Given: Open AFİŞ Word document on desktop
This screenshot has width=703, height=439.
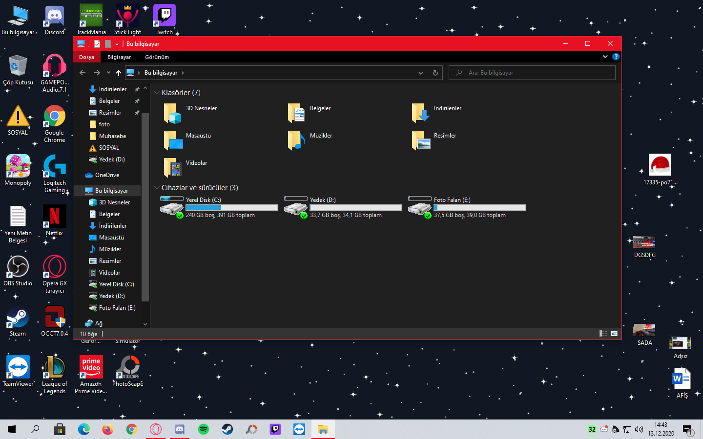Looking at the screenshot, I should click(682, 383).
